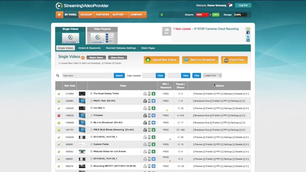This screenshot has width=306, height=172.
Task: Click the green S badge for The Great Gatsby Trailer
Action: 153,94
